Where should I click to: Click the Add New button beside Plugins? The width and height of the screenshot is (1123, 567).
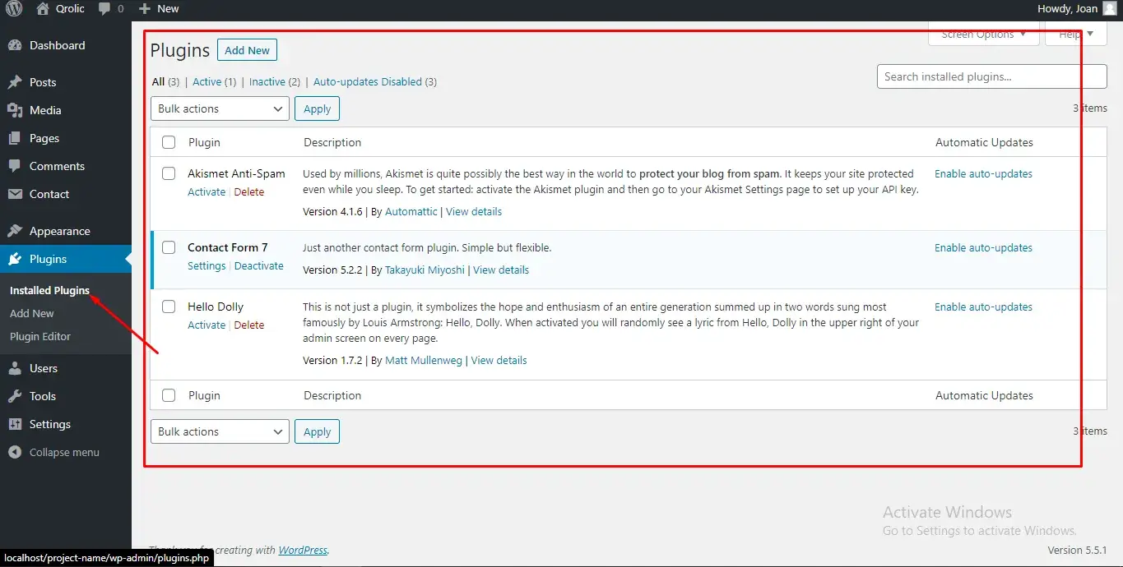(247, 50)
